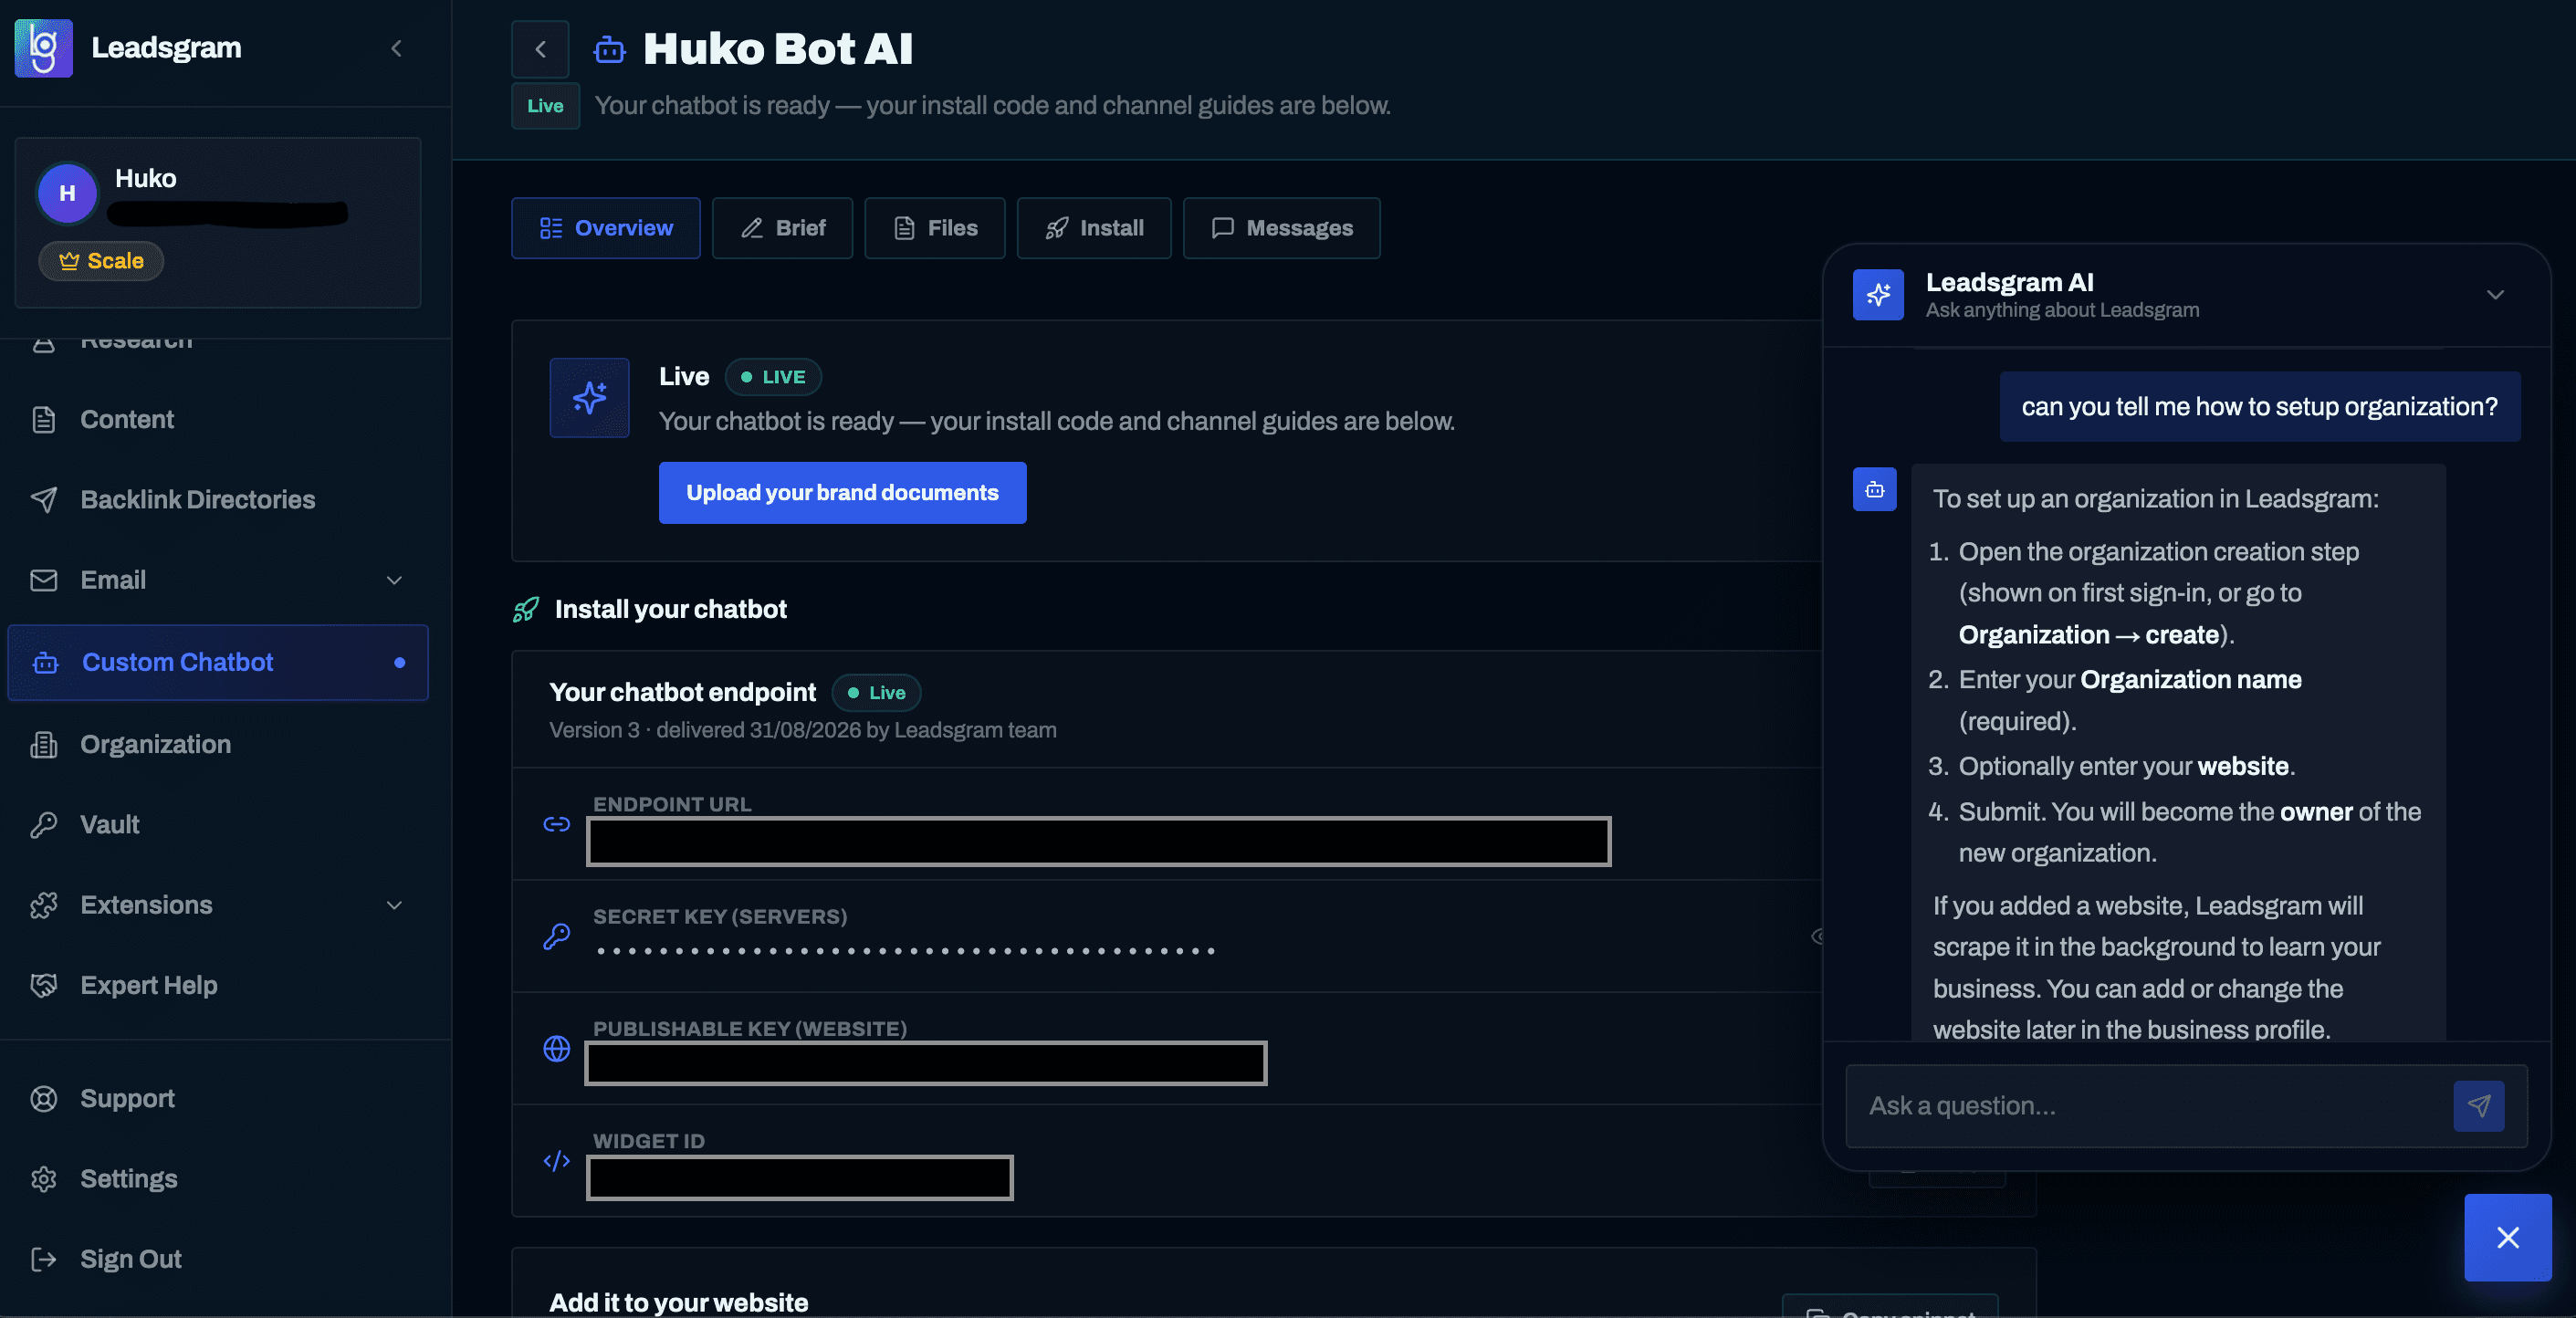Click the sparkle icon in the Live card
This screenshot has height=1318, width=2576.
(x=589, y=398)
